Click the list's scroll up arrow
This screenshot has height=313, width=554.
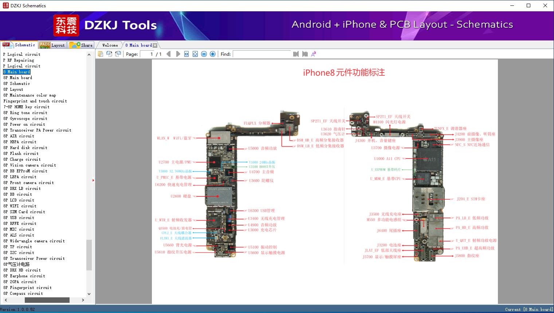click(89, 55)
